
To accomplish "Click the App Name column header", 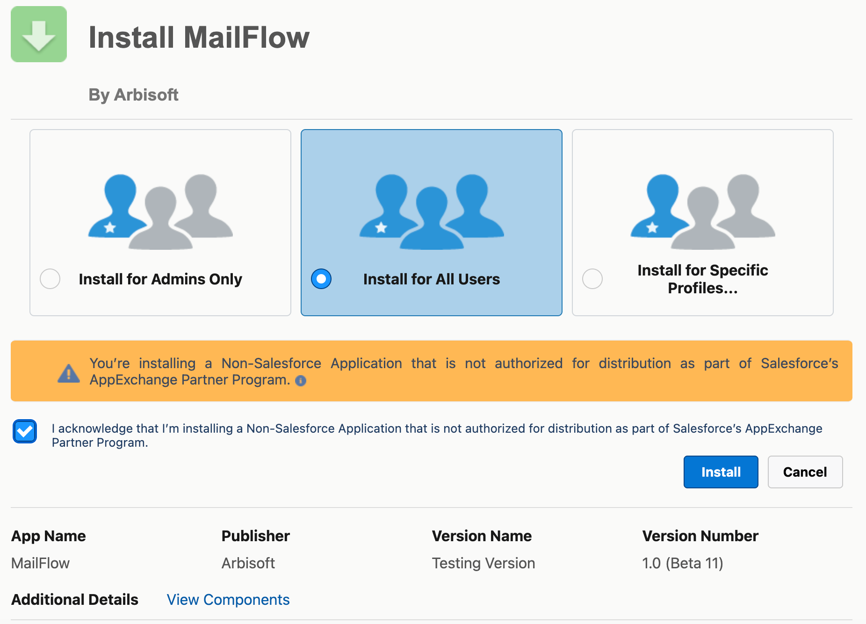I will [49, 536].
